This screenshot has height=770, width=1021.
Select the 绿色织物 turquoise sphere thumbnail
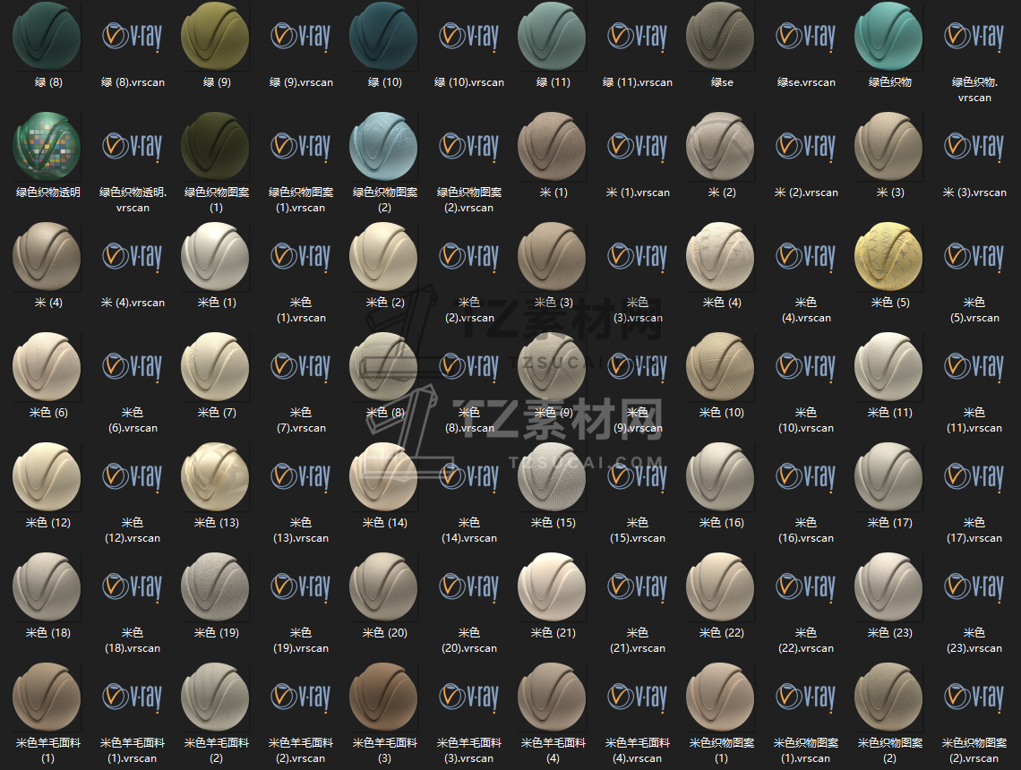point(889,36)
